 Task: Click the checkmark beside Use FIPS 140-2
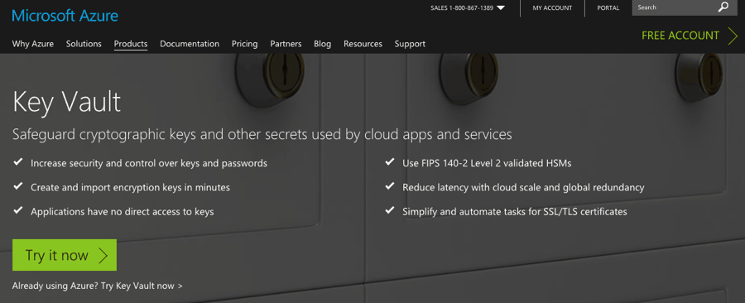click(x=390, y=162)
